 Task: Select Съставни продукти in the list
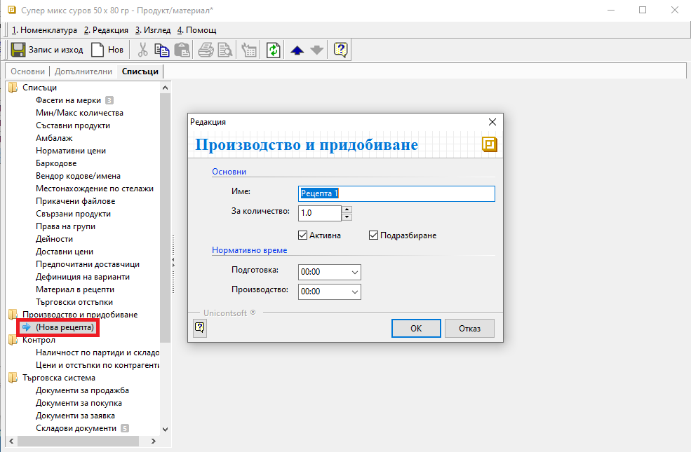pos(72,125)
